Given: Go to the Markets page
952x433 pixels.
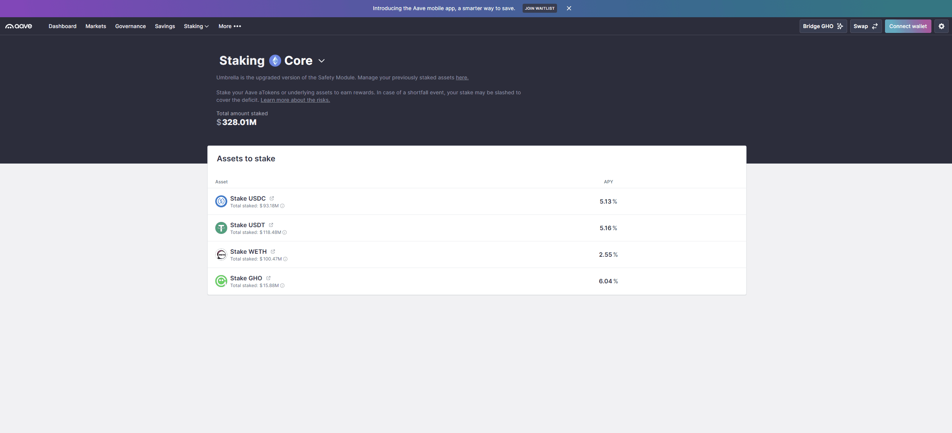Looking at the screenshot, I should pos(95,26).
